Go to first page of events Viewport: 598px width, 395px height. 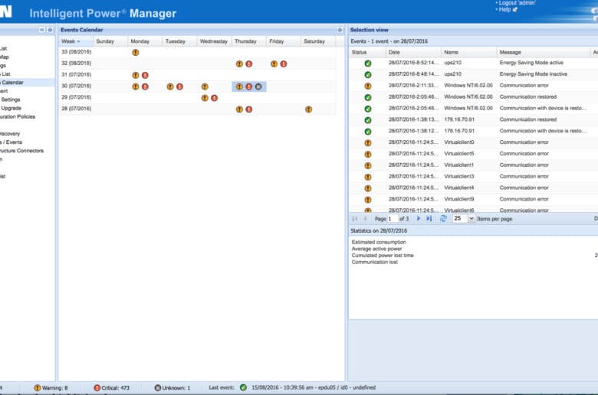coord(355,219)
